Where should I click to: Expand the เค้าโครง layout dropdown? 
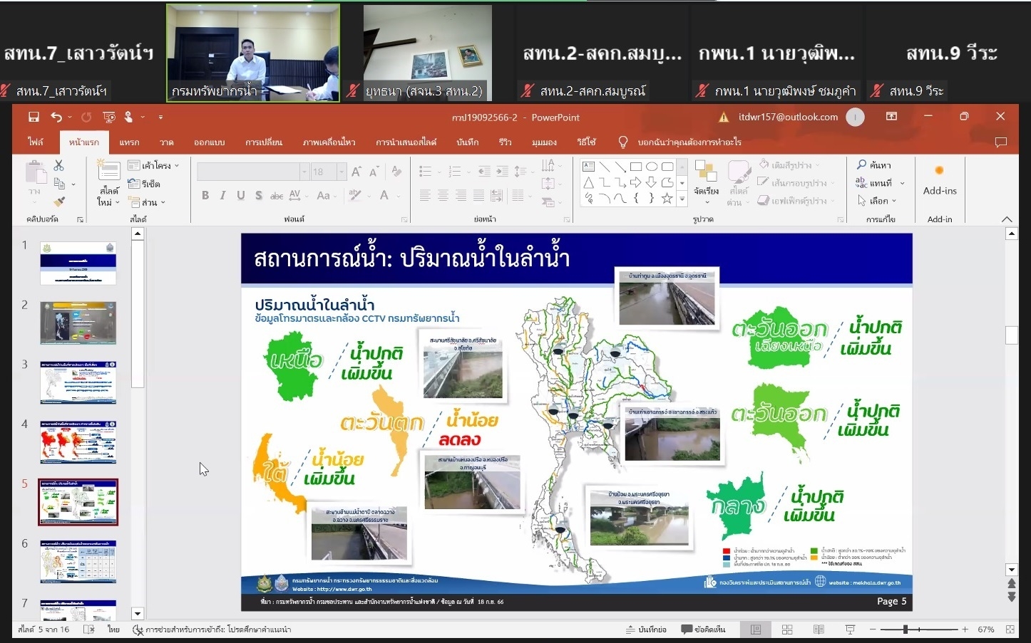pyautogui.click(x=153, y=165)
